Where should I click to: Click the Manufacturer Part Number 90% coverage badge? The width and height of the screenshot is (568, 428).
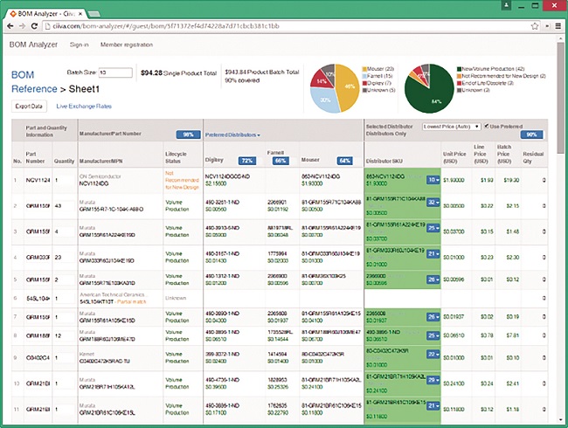188,135
